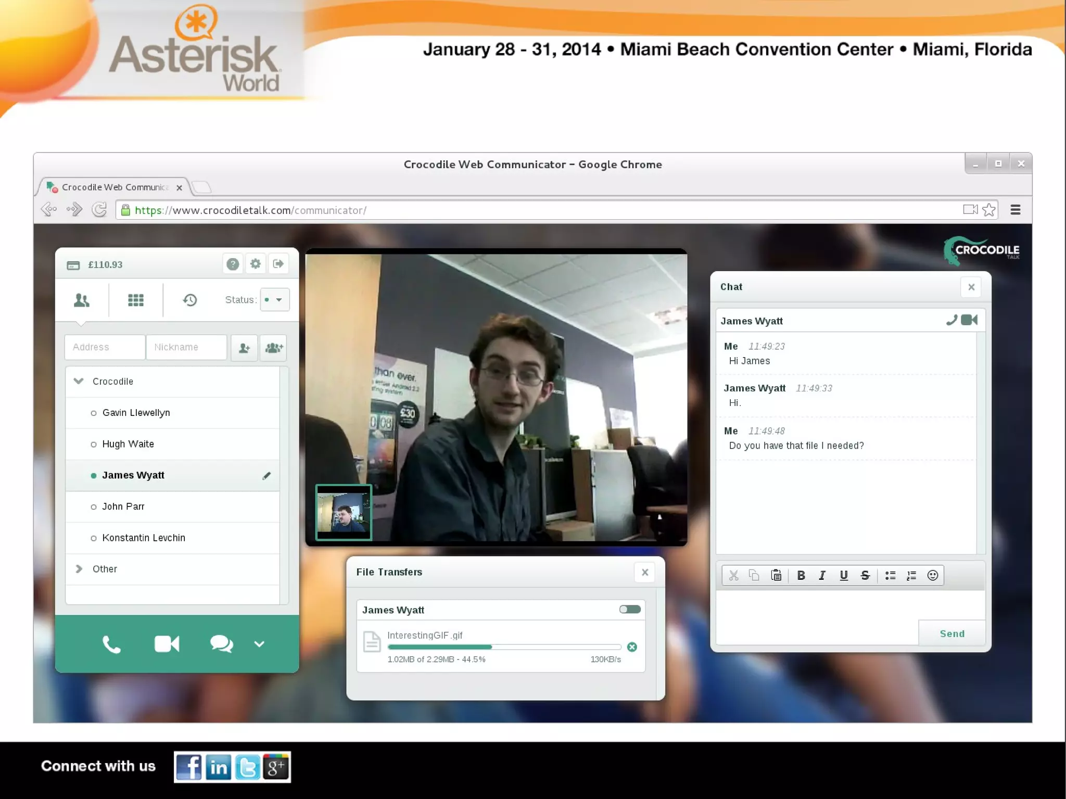
Task: Collapse the Crocodile contact group
Action: 79,381
